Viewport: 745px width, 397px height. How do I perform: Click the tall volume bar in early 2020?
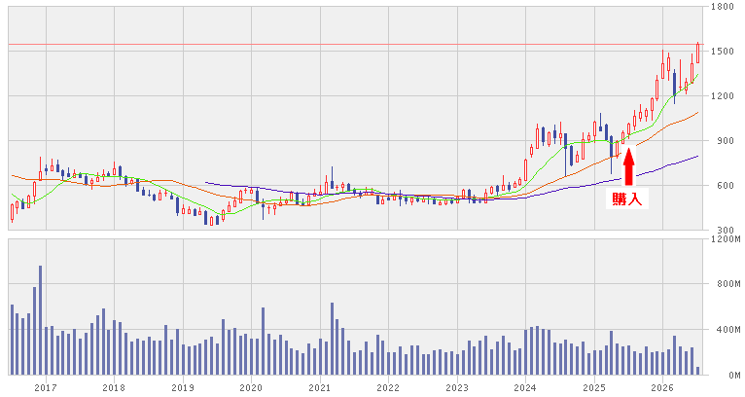pyautogui.click(x=264, y=341)
